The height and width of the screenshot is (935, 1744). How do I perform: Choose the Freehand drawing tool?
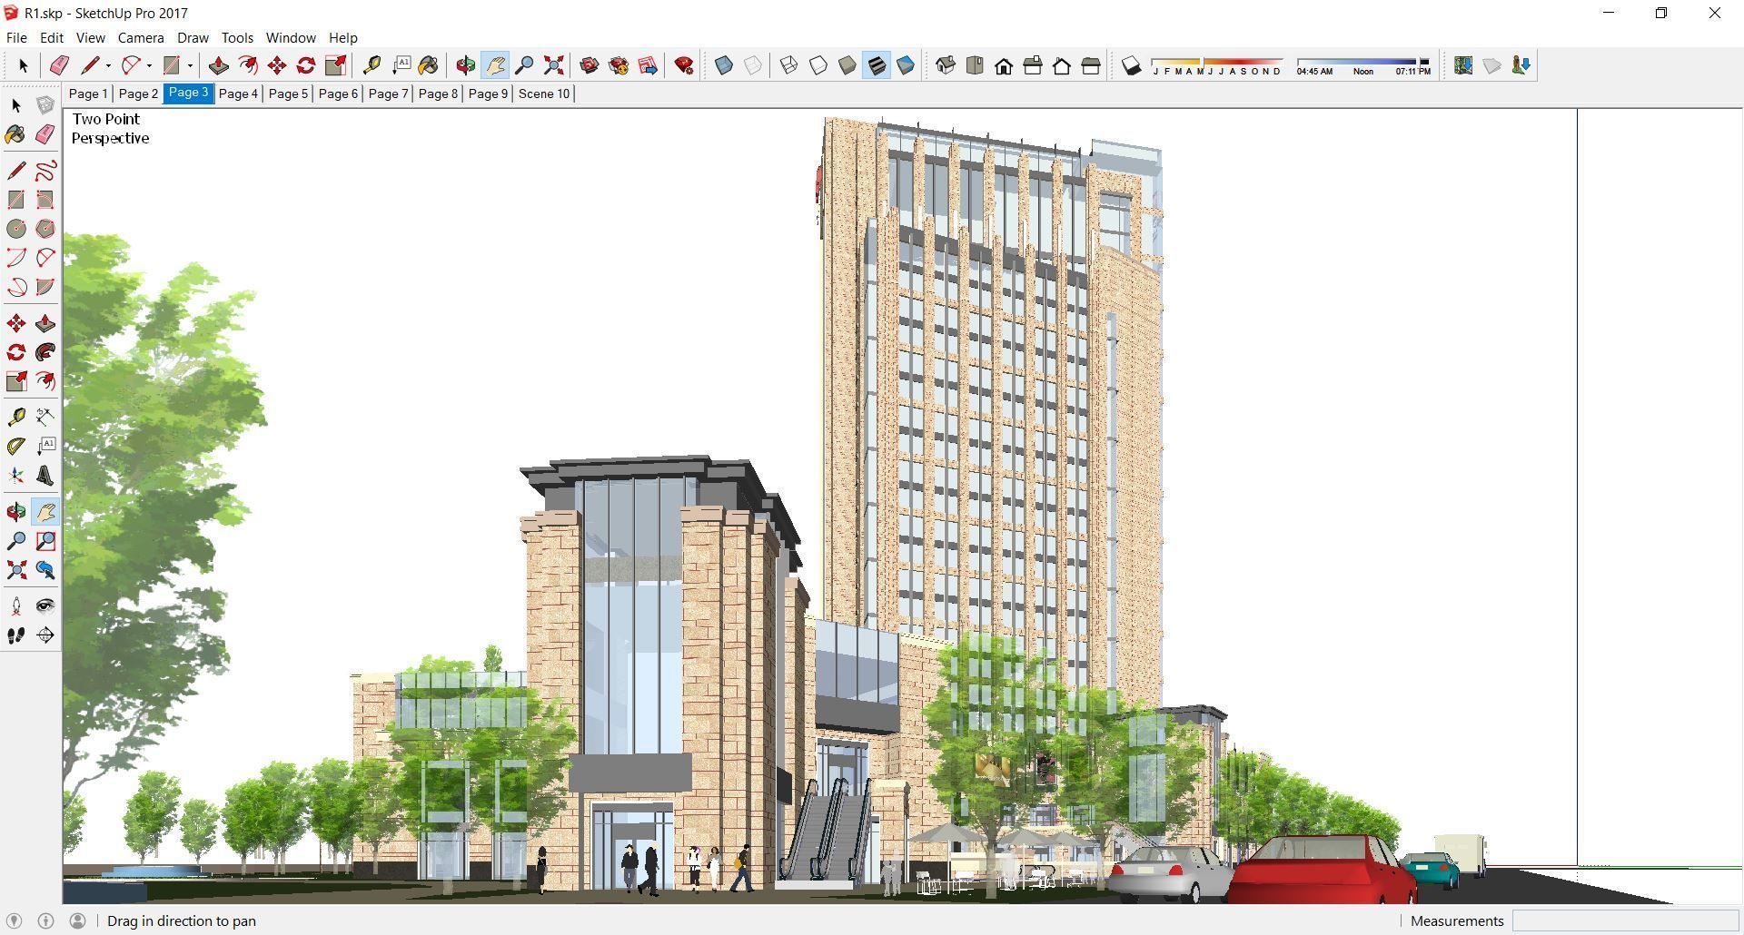(45, 171)
